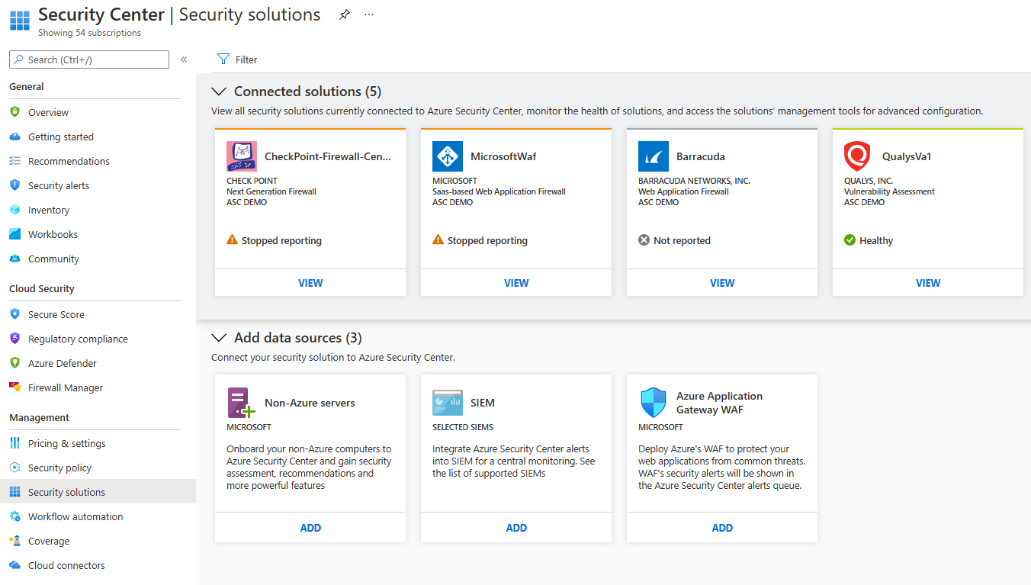Viewport: 1031px width, 585px height.
Task: Click the Barracuda solution logo
Action: point(654,156)
